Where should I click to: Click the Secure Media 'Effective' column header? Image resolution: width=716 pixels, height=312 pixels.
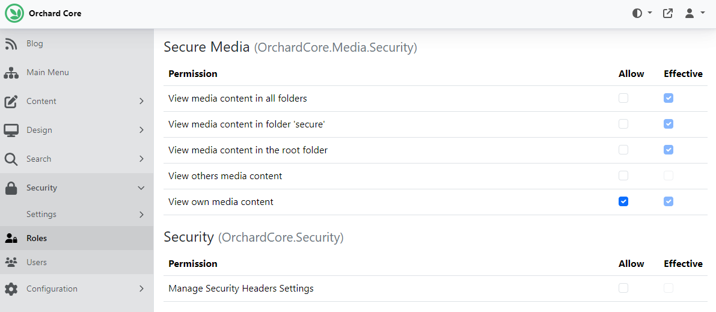point(683,73)
